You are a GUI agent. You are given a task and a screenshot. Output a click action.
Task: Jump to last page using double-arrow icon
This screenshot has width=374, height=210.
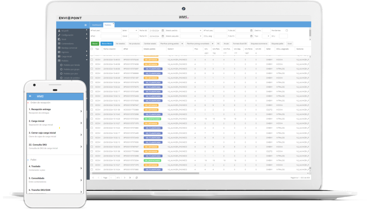tap(130, 178)
